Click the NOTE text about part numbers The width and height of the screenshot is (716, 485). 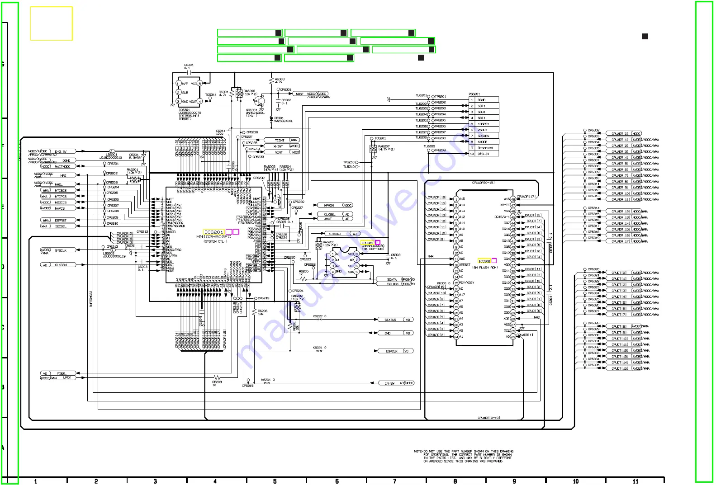464,457
